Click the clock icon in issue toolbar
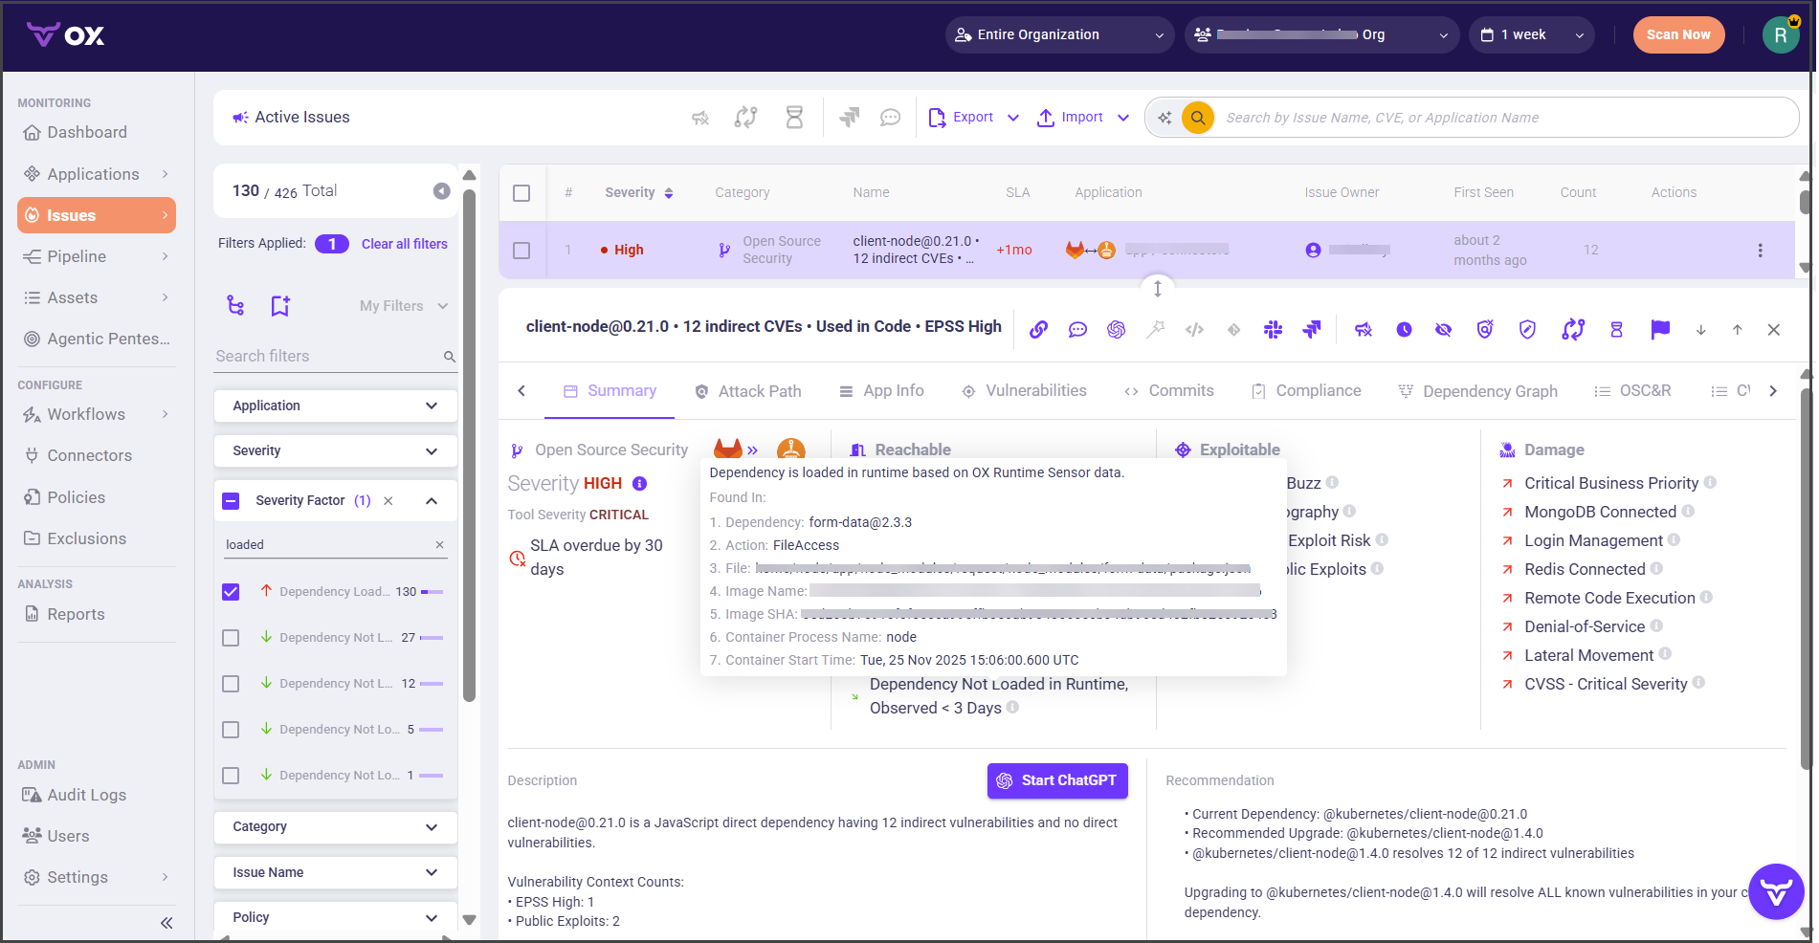Screen dimensions: 1819x943 1404,330
